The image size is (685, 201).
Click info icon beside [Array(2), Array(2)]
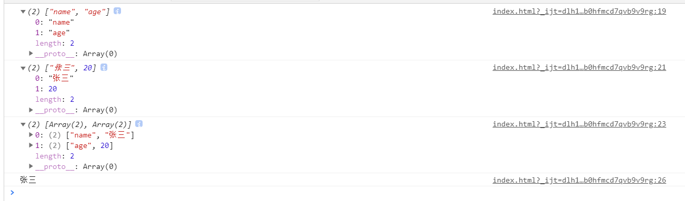point(139,124)
